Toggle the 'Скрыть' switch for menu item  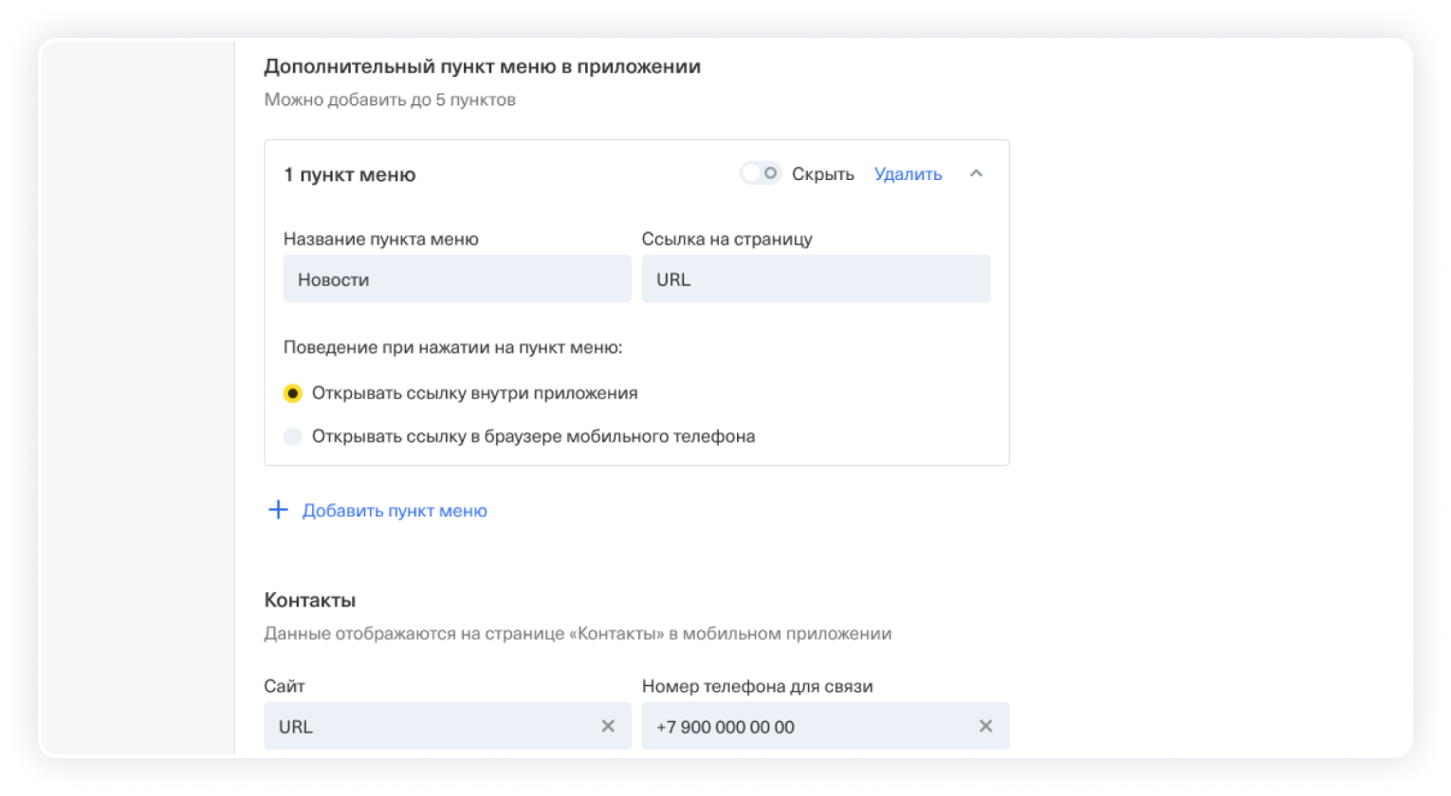click(761, 173)
